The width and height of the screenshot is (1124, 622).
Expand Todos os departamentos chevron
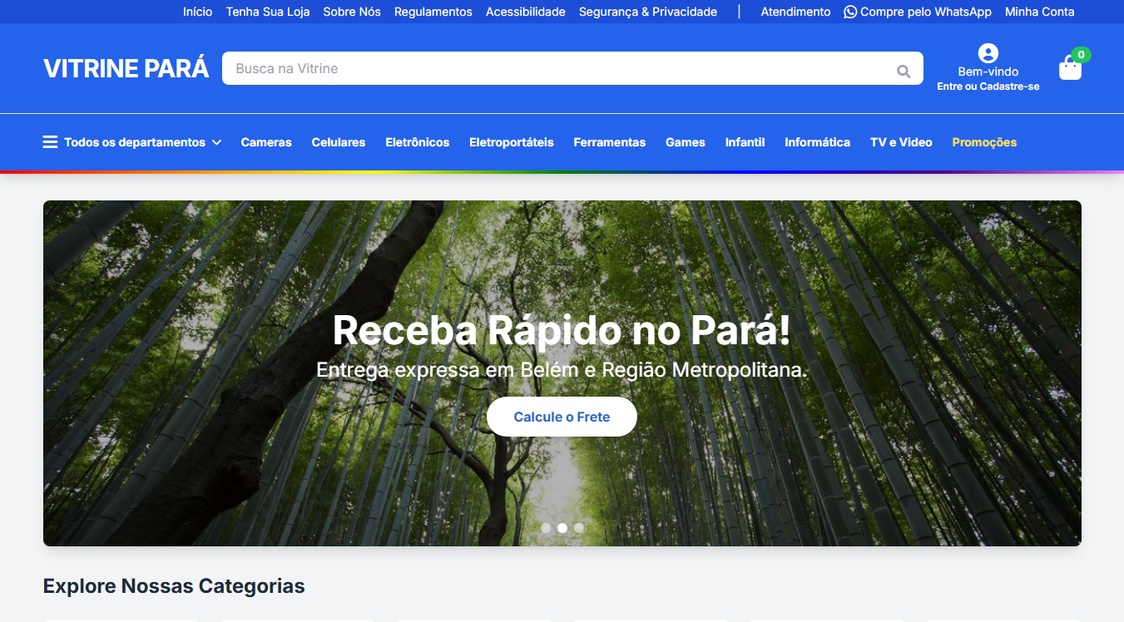click(216, 142)
